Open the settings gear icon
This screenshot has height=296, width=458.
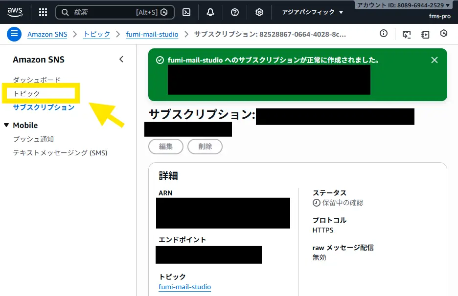[259, 12]
